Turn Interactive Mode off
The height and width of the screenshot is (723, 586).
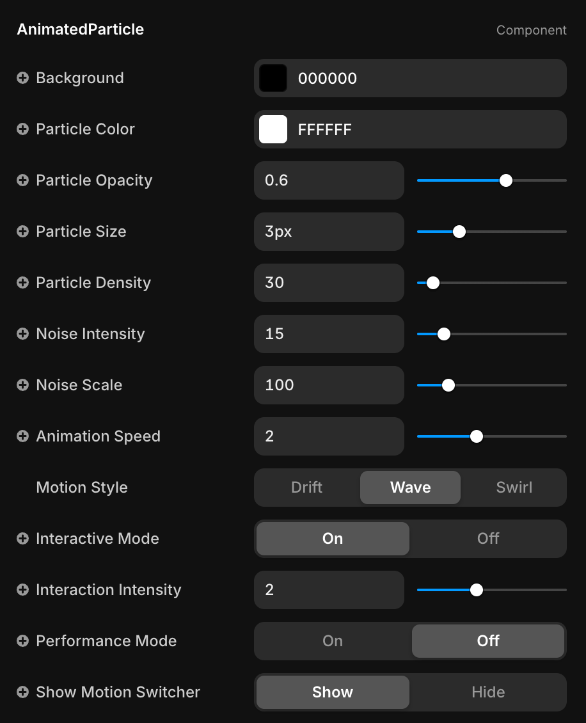click(x=487, y=539)
